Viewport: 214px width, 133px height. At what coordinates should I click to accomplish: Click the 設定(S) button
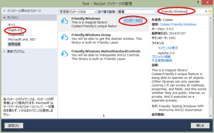point(14,126)
